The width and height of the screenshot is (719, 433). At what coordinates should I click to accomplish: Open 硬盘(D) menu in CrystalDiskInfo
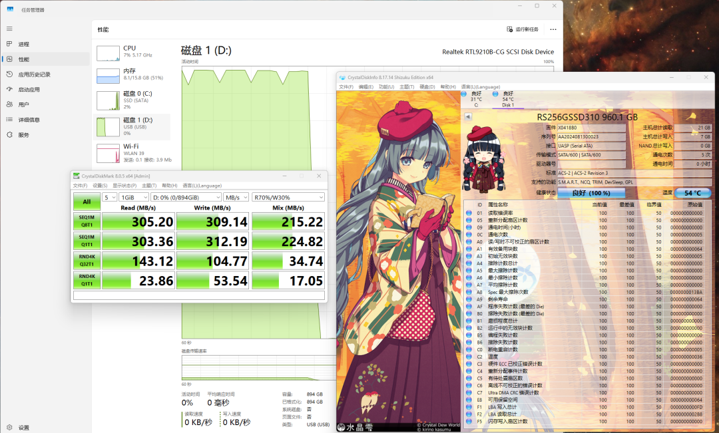coord(427,86)
